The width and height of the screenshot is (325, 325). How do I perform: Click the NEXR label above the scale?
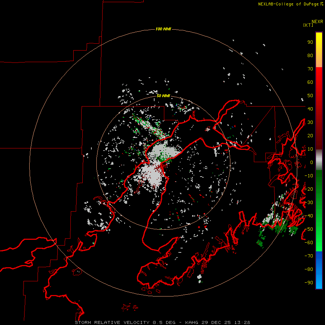317,22
